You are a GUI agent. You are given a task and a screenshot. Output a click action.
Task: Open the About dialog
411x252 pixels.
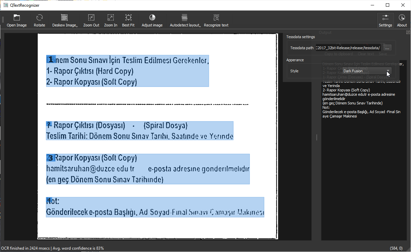pos(402,21)
